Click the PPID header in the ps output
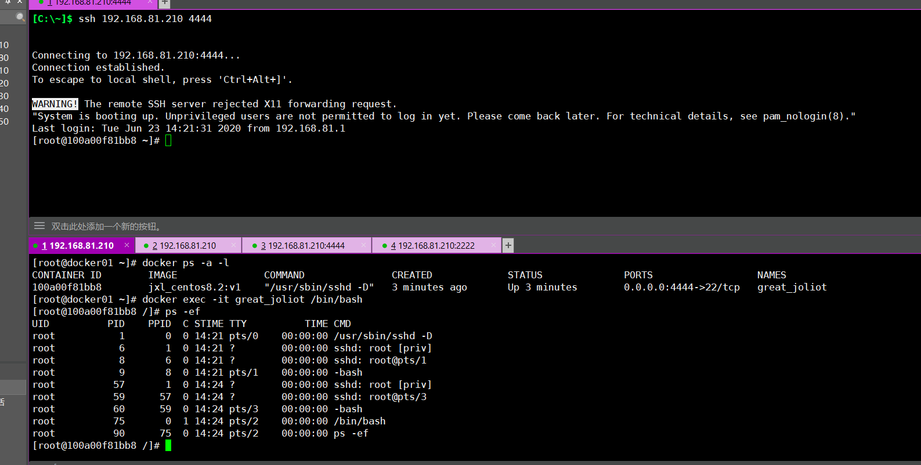Screen dimensions: 921x465 160,324
